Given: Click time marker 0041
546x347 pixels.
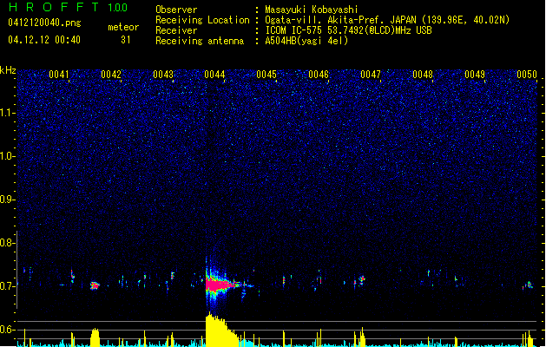Looking at the screenshot, I should tap(59, 75).
